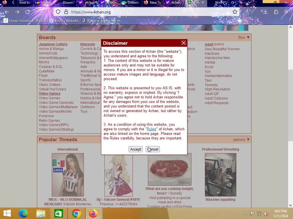Open the International thread thumbnail
The width and height of the screenshot is (293, 219).
(x=68, y=175)
